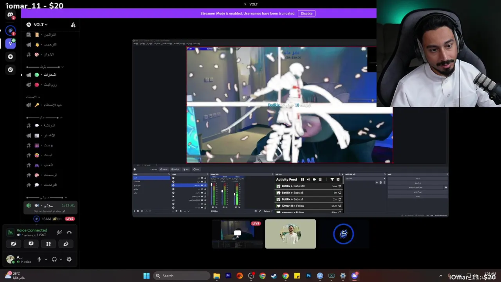The image size is (501, 282).
Task: Deafen using the headphones icon
Action: click(54, 259)
